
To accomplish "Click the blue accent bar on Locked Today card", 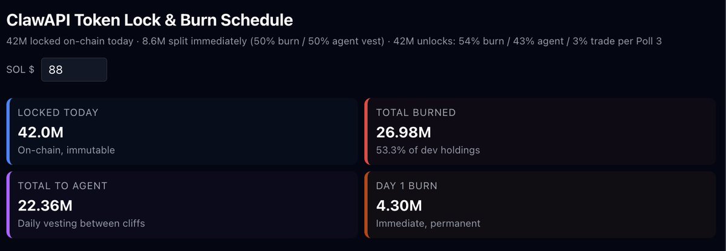I will [x=8, y=131].
